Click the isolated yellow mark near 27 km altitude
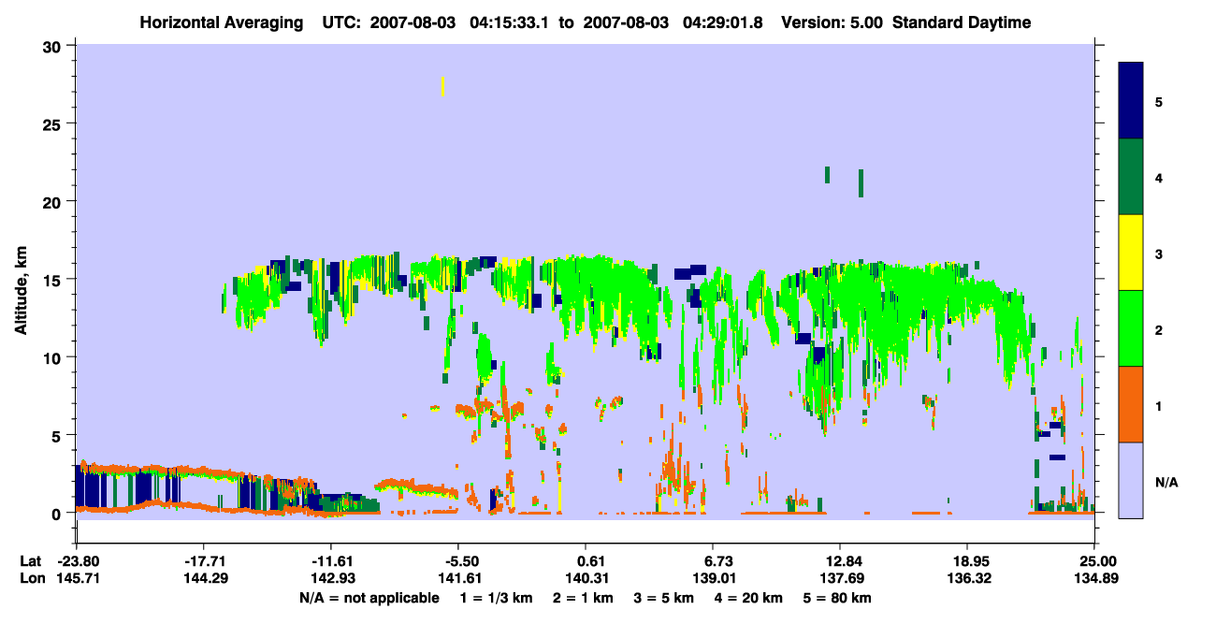1216x624 pixels. 442,86
